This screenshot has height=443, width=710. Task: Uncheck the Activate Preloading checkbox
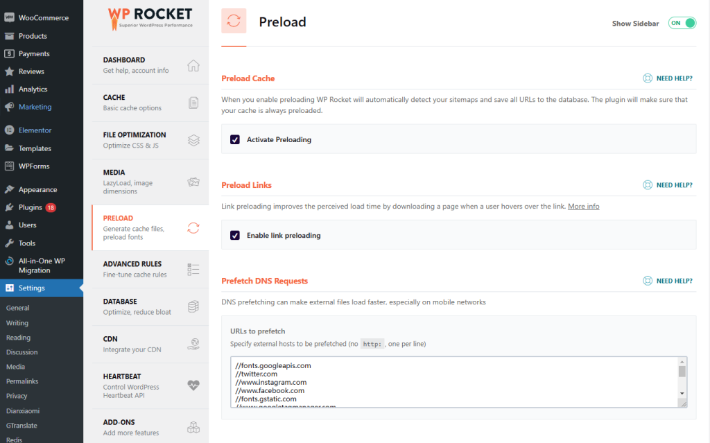[x=235, y=139]
